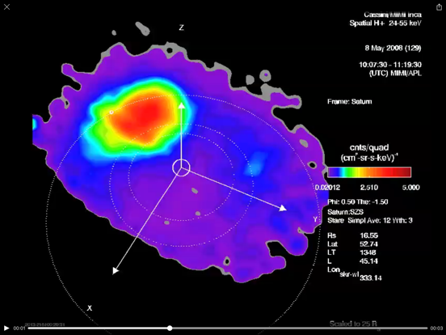446x335 pixels.
Task: Click the Z axis label
Action: [181, 28]
